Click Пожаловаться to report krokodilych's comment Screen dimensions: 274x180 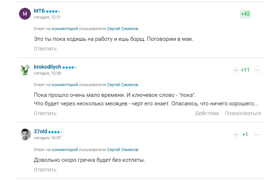coord(243,113)
